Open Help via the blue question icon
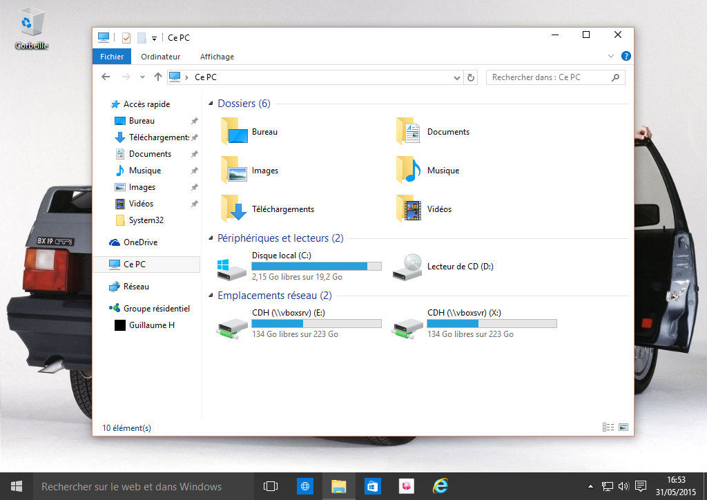707x500 pixels. coord(626,56)
